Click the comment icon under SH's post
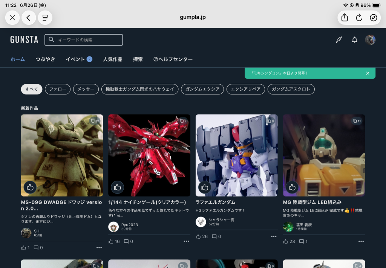This screenshot has height=268, width=386. 36,248
